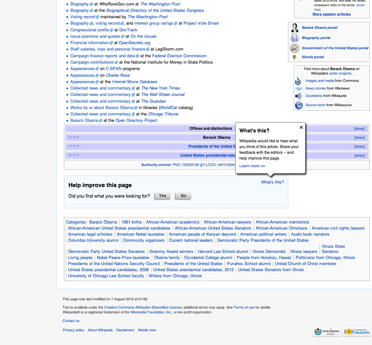The height and width of the screenshot is (345, 372).
Task: Click external link icon after Voting record
Action: coord(97,17)
